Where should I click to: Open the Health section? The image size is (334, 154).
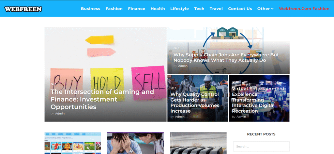[x=158, y=9]
